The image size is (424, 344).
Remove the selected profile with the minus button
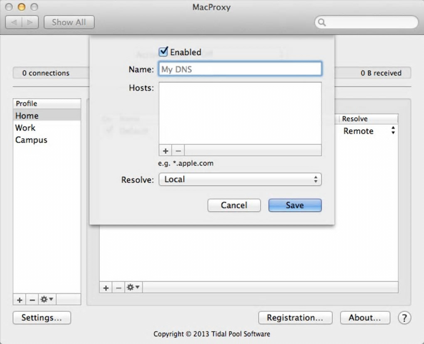pyautogui.click(x=32, y=300)
